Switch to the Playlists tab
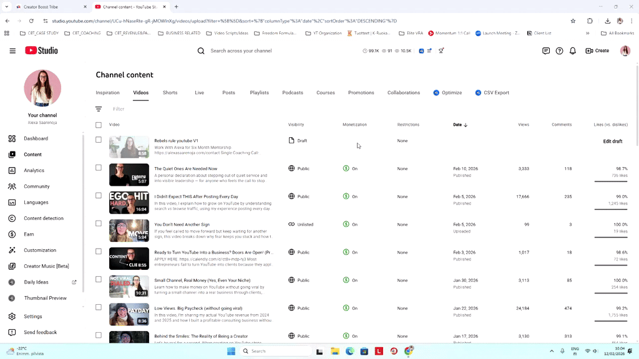Screen dimensions: 639x359 [x=259, y=93]
